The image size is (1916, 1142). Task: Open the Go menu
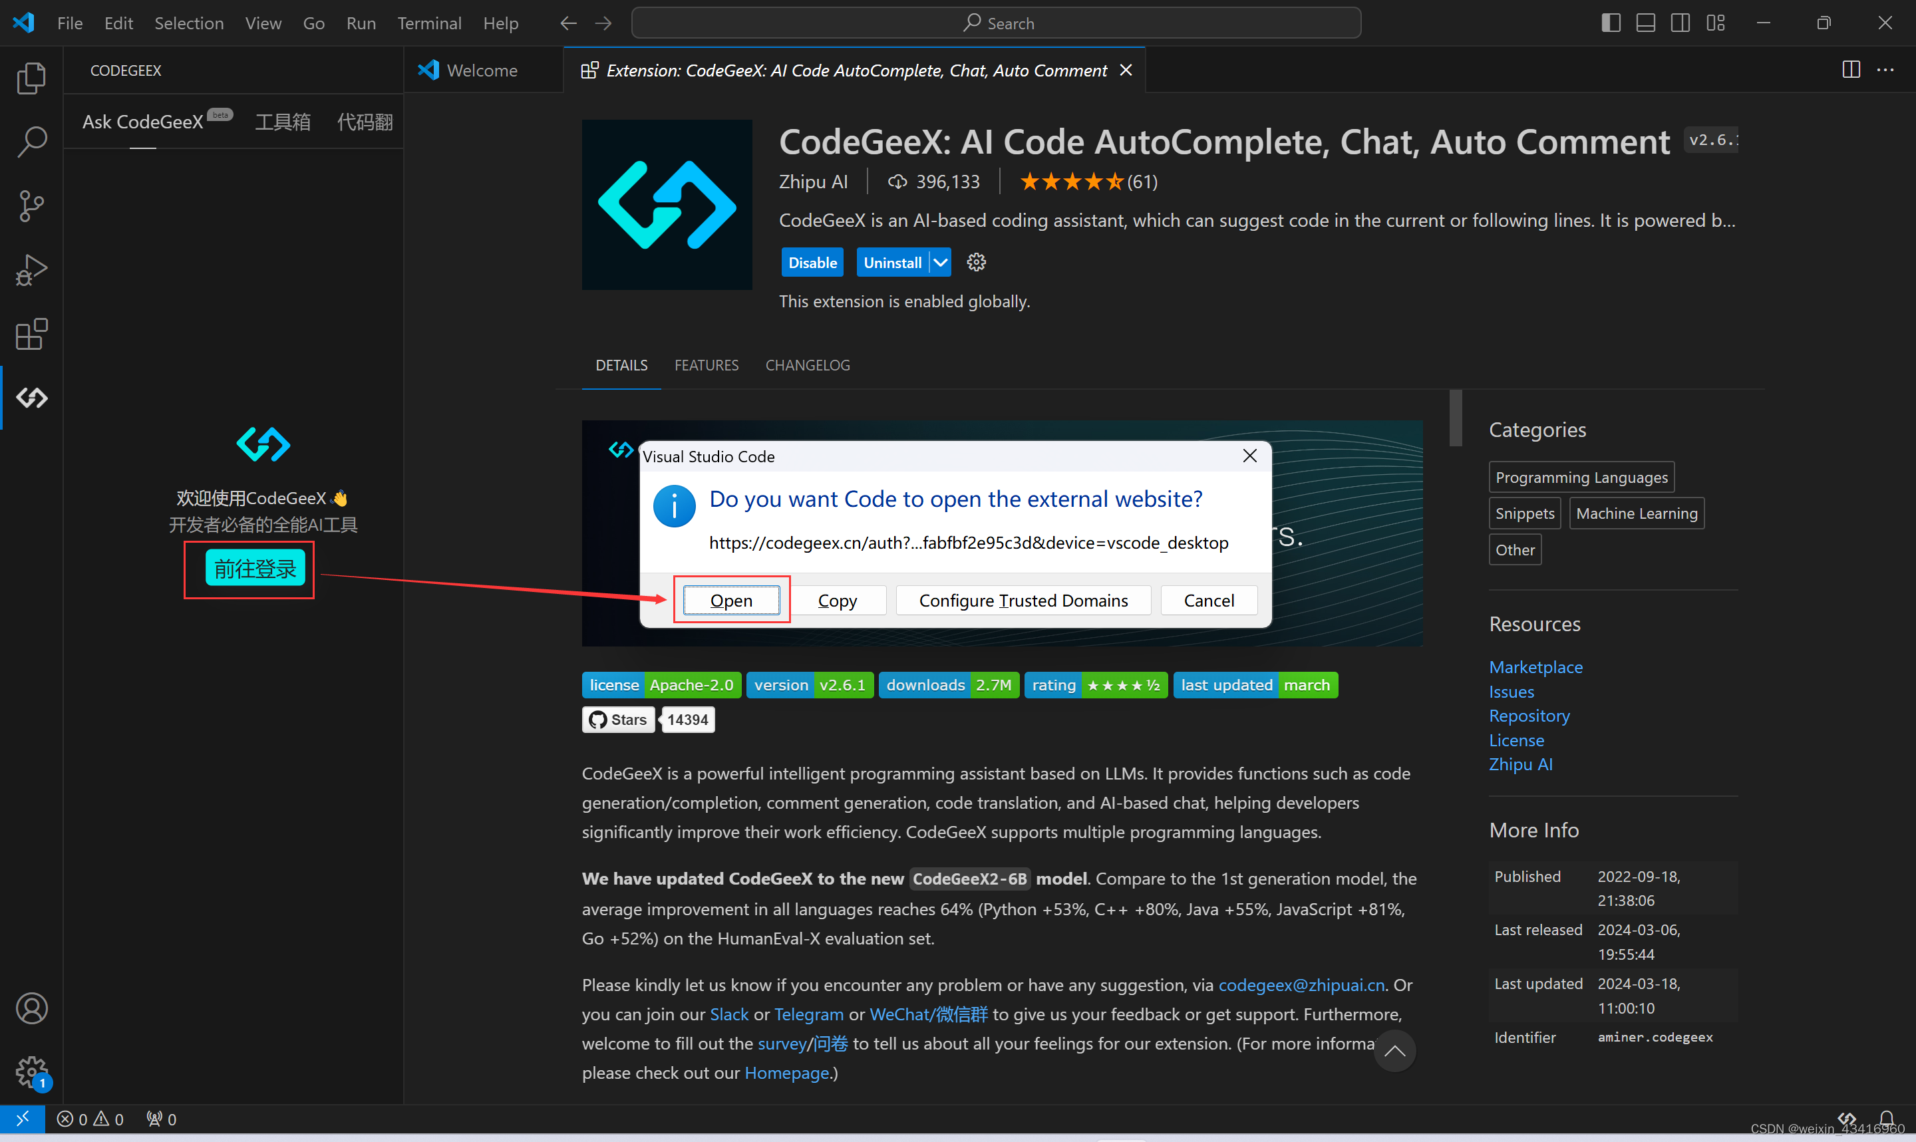(313, 23)
